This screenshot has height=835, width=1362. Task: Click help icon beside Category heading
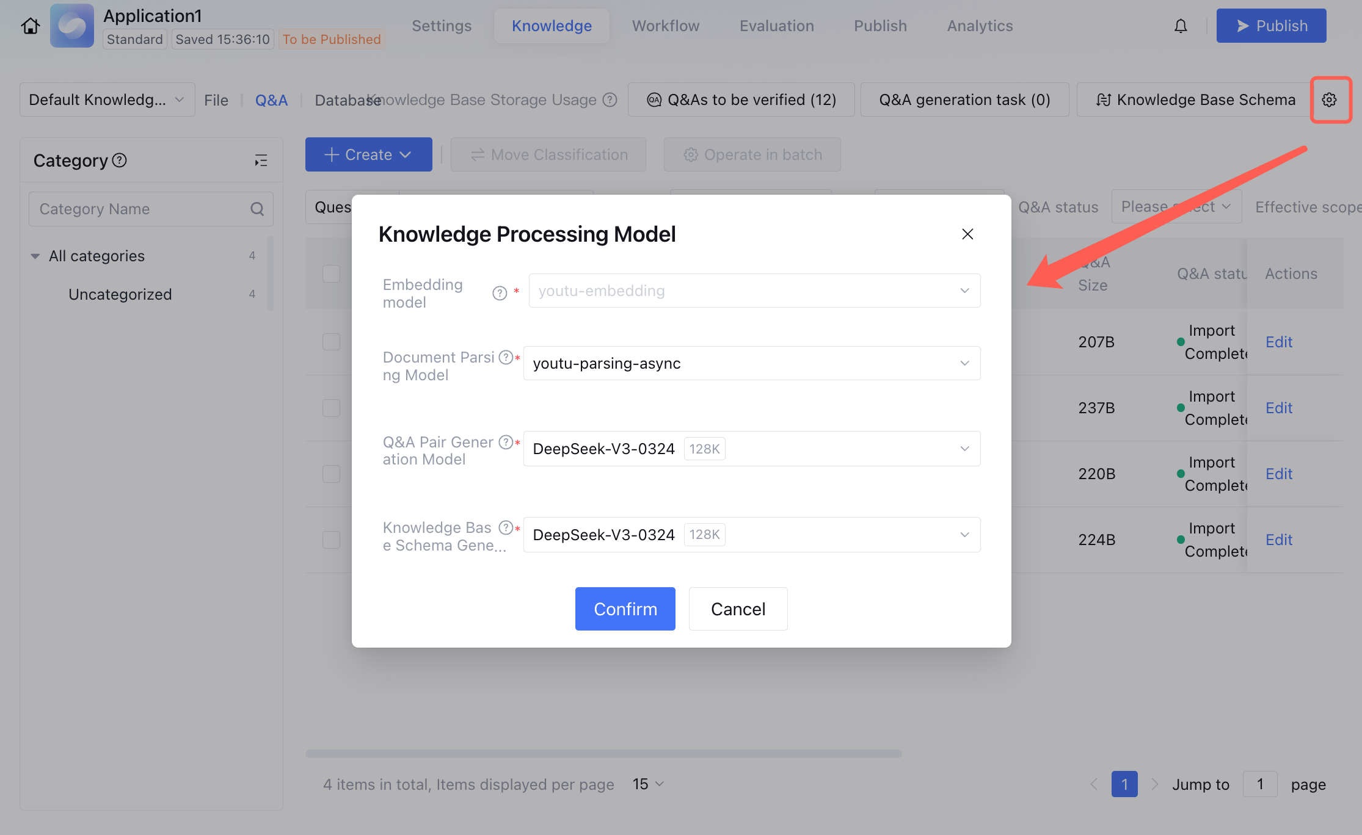pyautogui.click(x=120, y=160)
